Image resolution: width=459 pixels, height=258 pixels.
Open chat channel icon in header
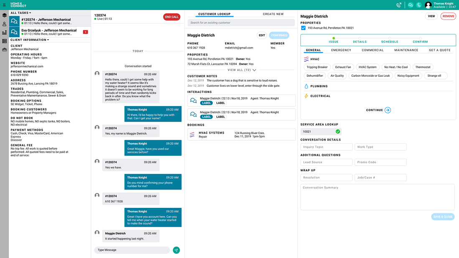pos(410,5)
